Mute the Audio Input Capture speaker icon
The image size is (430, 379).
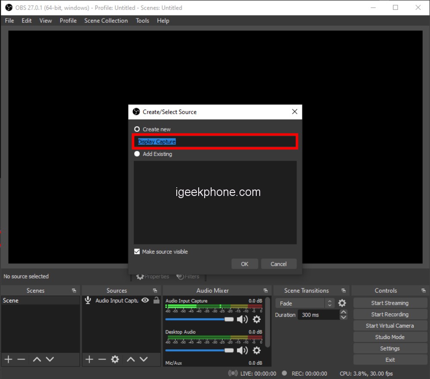pyautogui.click(x=243, y=319)
